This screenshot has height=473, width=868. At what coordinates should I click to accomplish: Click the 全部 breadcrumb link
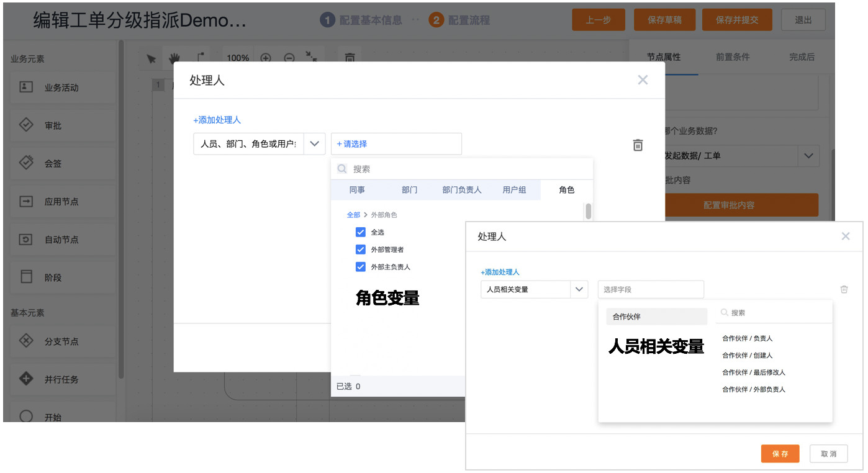tap(353, 215)
